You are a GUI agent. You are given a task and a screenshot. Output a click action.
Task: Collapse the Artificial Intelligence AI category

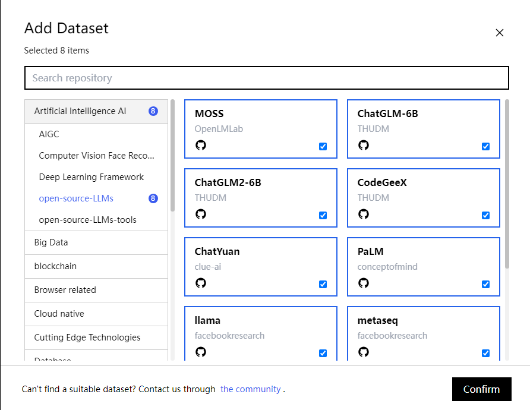pos(96,111)
